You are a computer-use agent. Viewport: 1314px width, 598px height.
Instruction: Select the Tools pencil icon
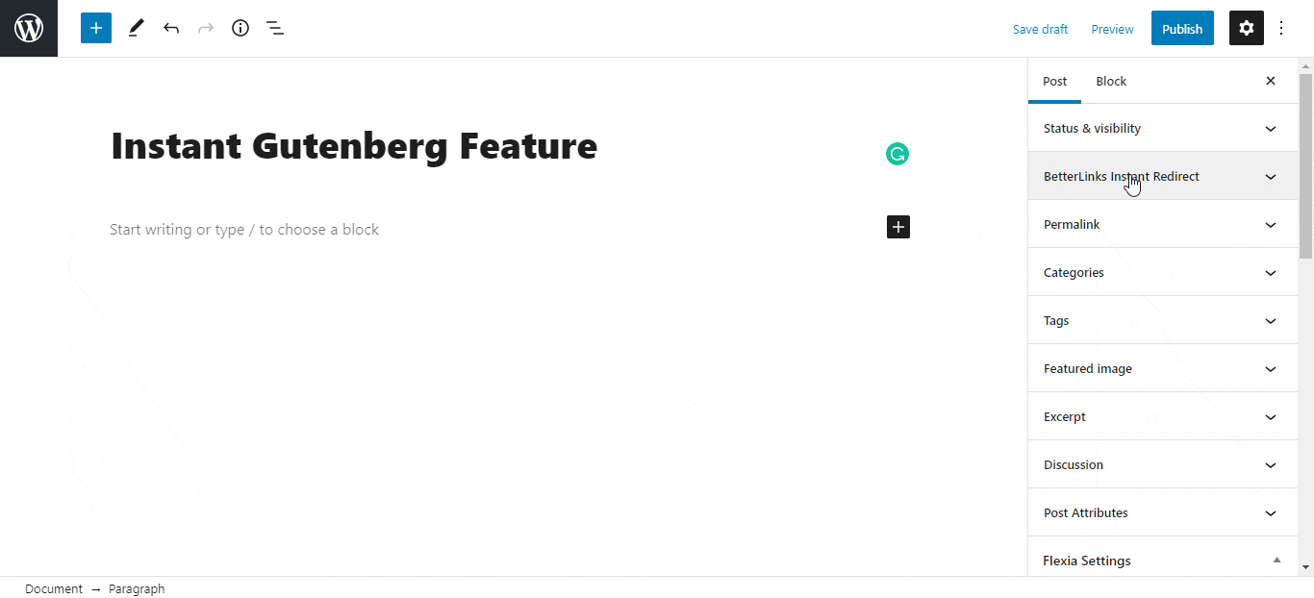tap(136, 28)
